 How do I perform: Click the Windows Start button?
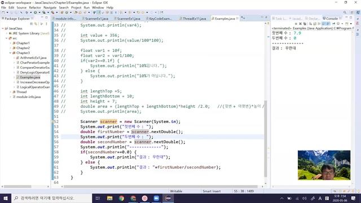(6, 198)
